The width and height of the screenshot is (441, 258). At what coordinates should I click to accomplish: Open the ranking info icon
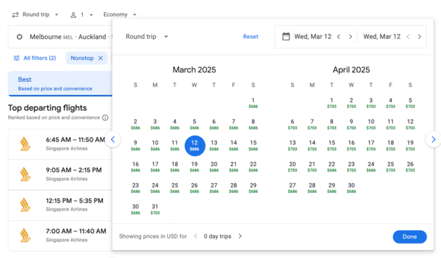click(105, 118)
